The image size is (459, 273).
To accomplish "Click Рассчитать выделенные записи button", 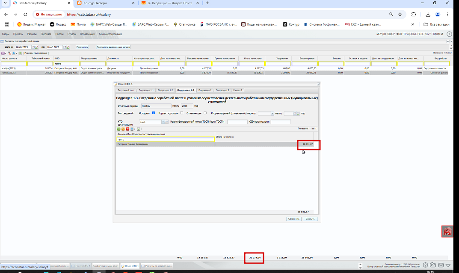I will click(x=113, y=47).
